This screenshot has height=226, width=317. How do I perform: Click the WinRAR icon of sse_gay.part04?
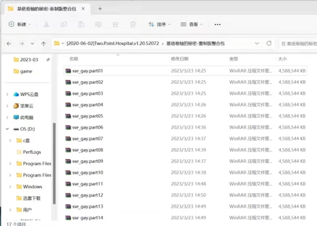tap(68, 105)
